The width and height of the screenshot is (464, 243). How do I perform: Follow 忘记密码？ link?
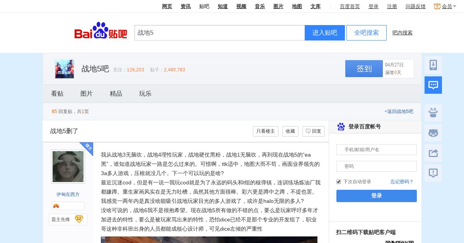point(402,182)
